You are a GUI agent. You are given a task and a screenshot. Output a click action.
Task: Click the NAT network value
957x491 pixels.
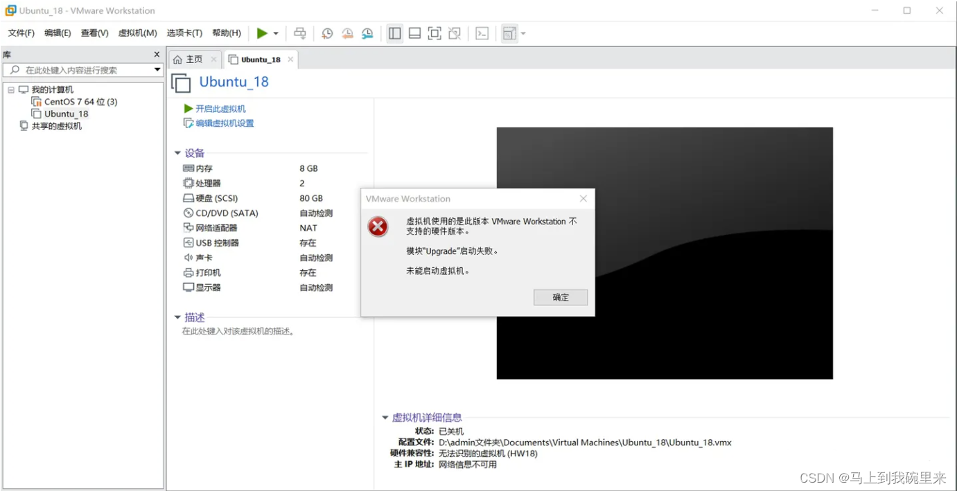coord(308,228)
